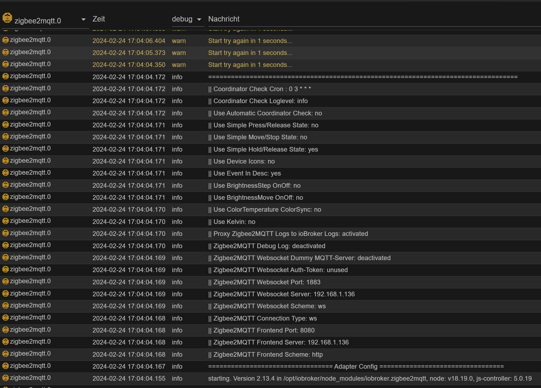Click adapter icon in Coordinator Check Cron row
The height and width of the screenshot is (388, 541).
pyautogui.click(x=5, y=88)
